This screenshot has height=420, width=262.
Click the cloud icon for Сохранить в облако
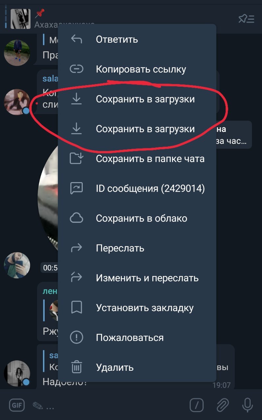click(x=76, y=218)
